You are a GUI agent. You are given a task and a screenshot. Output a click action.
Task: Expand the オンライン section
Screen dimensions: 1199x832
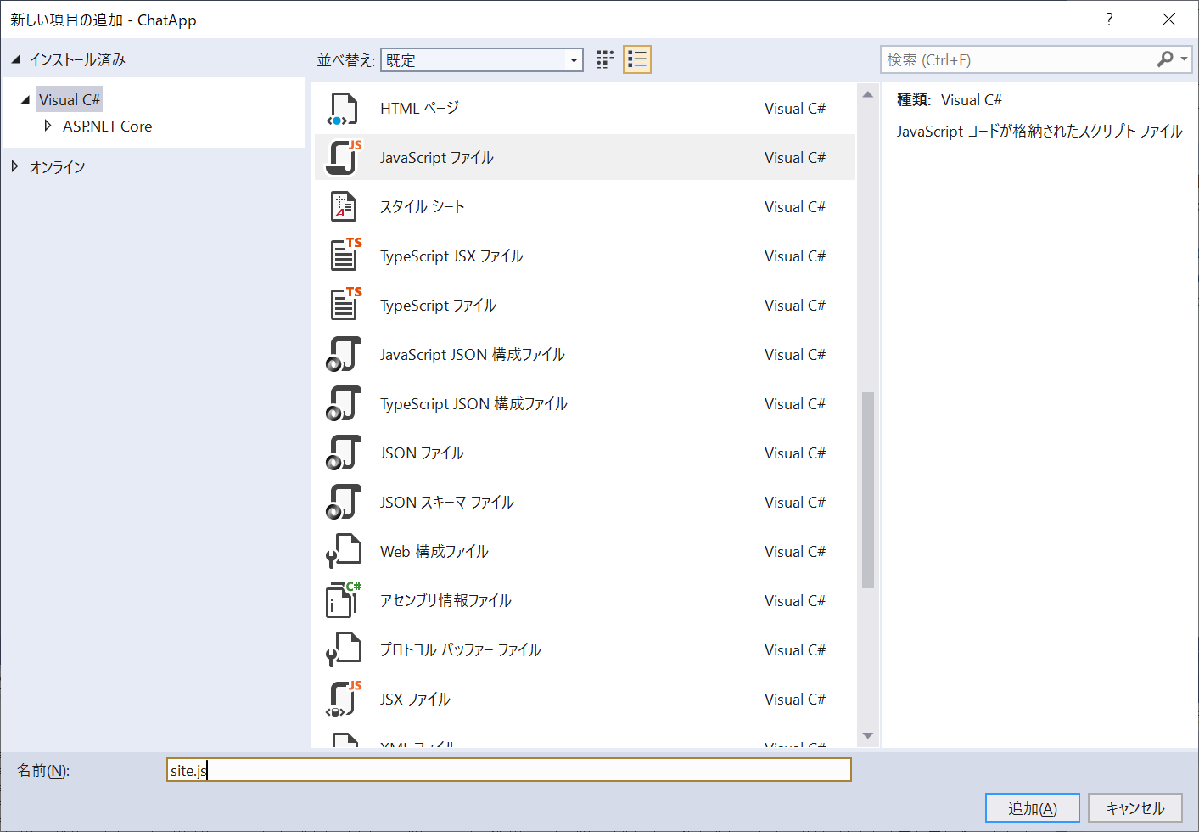coord(14,166)
